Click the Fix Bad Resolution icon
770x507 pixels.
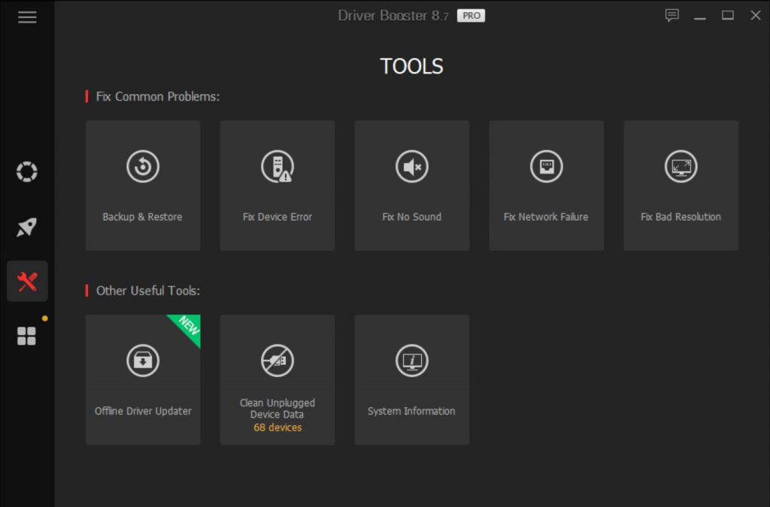tap(681, 167)
